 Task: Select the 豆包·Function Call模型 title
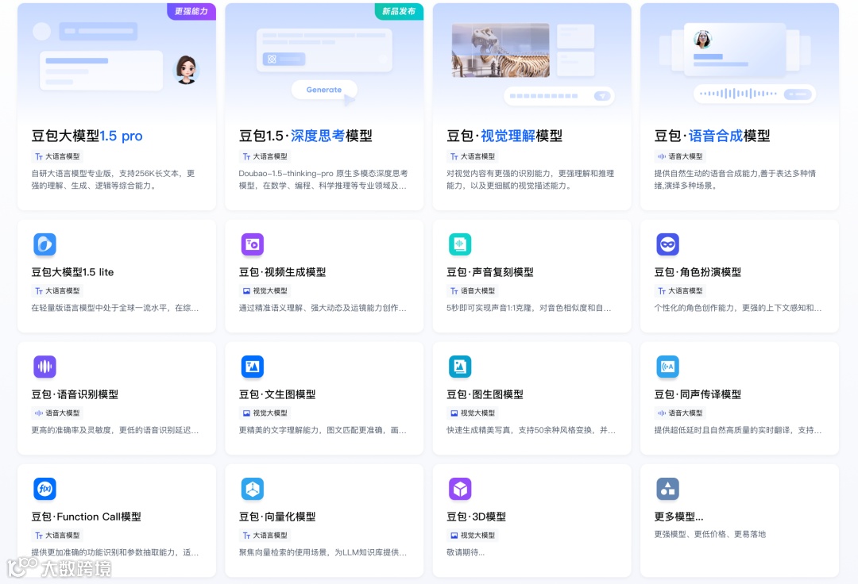click(x=87, y=517)
